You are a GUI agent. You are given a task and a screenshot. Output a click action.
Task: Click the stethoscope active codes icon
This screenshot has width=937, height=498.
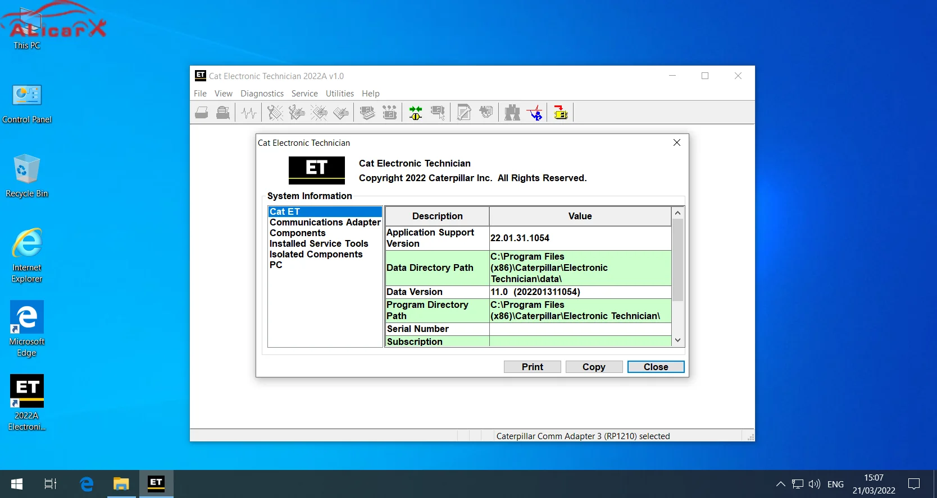pos(275,113)
